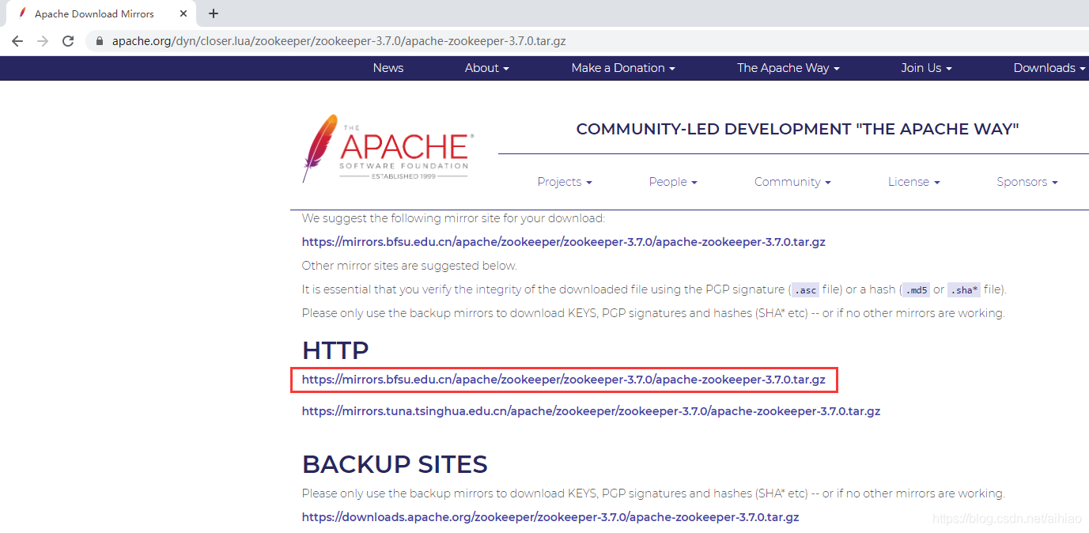1089x533 pixels.
Task: Click the browser forward arrow
Action: (x=43, y=41)
